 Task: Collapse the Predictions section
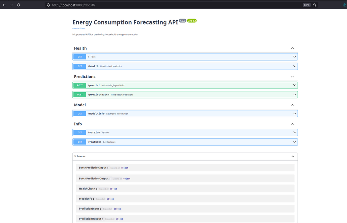[292, 76]
